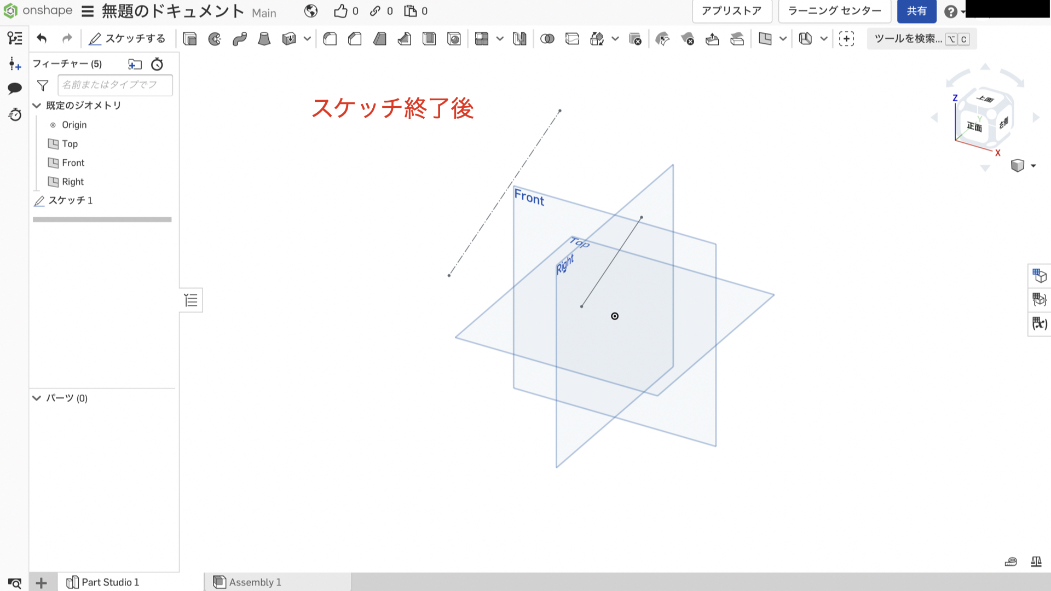Screen dimensions: 1051x591
Task: Switch to the Assembly 1 tab
Action: pyautogui.click(x=255, y=582)
